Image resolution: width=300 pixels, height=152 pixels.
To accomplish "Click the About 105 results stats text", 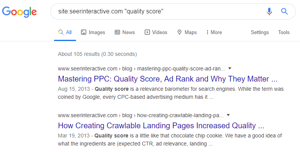I will click(x=97, y=54).
